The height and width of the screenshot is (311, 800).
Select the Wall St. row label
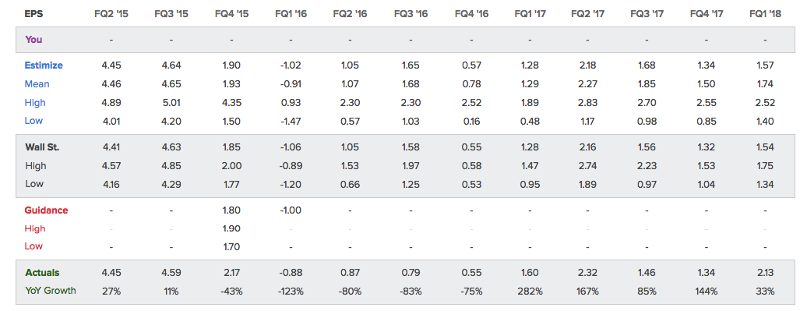[x=42, y=147]
